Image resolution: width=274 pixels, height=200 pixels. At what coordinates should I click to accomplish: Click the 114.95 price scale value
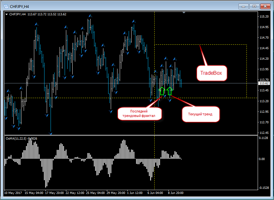264,27
